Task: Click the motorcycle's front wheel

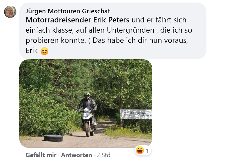Action: coord(87,129)
